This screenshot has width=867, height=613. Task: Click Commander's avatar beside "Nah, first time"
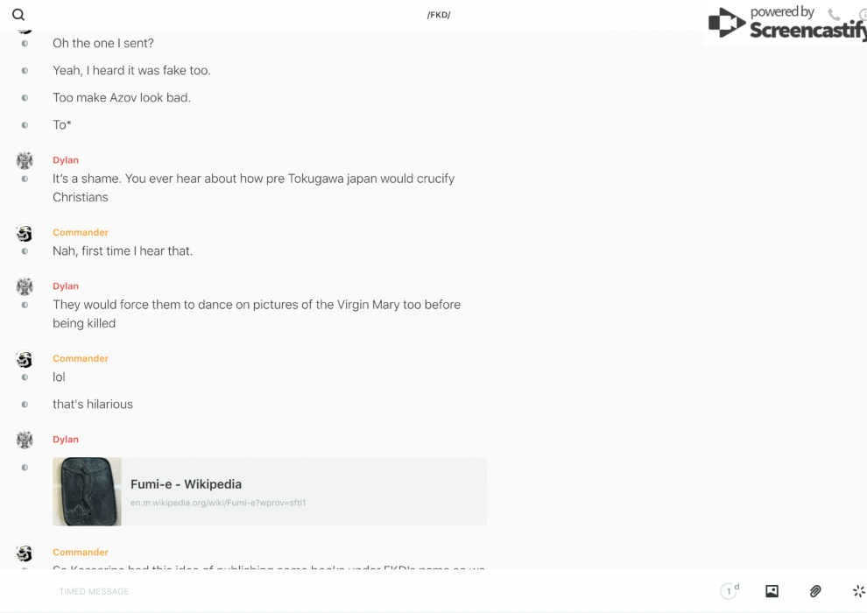[x=25, y=233]
